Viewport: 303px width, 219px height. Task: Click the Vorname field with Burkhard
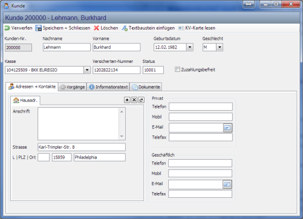click(x=117, y=47)
